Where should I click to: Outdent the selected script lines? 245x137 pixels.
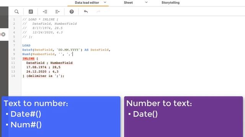tap(57, 12)
